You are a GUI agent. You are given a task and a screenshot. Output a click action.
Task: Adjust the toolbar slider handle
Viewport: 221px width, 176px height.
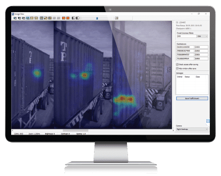click(x=97, y=18)
